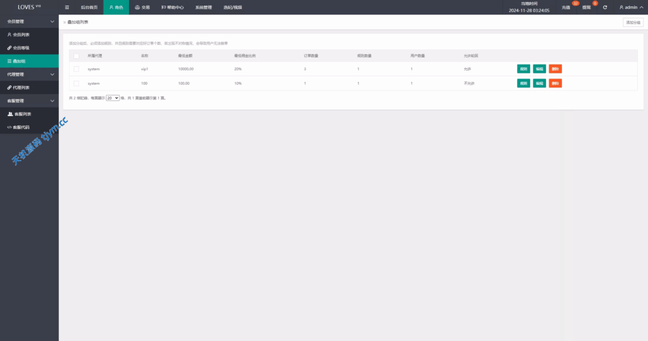Delete the vip1 group with orange button
The width and height of the screenshot is (648, 341).
click(x=555, y=69)
